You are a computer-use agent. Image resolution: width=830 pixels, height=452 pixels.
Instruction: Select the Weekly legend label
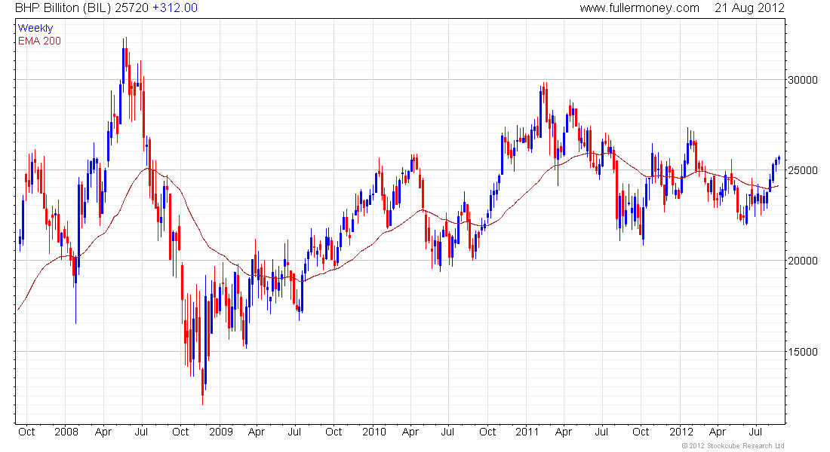click(35, 28)
